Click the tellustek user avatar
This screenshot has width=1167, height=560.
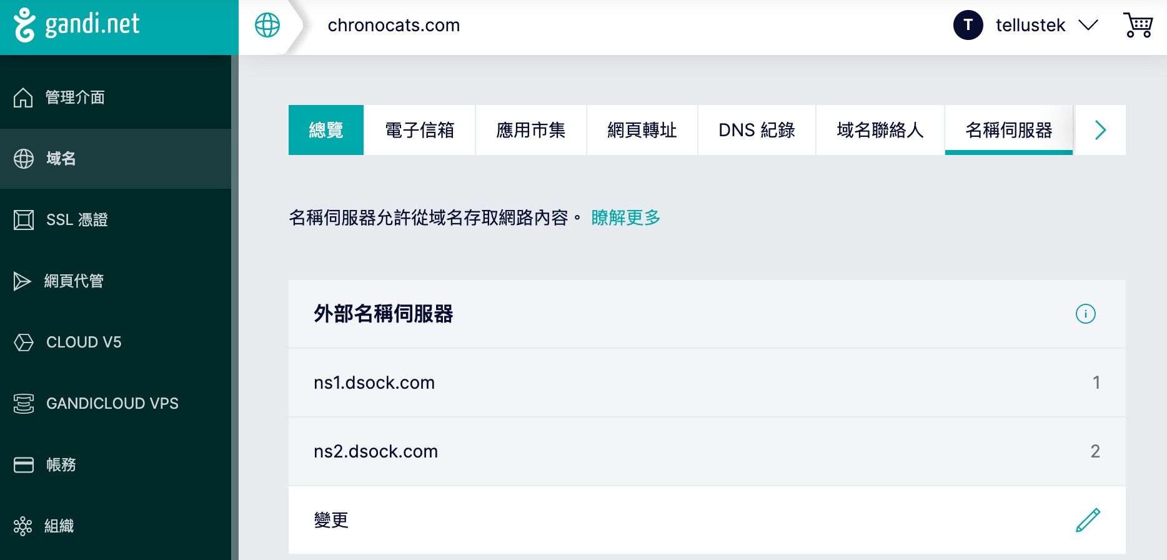point(968,25)
